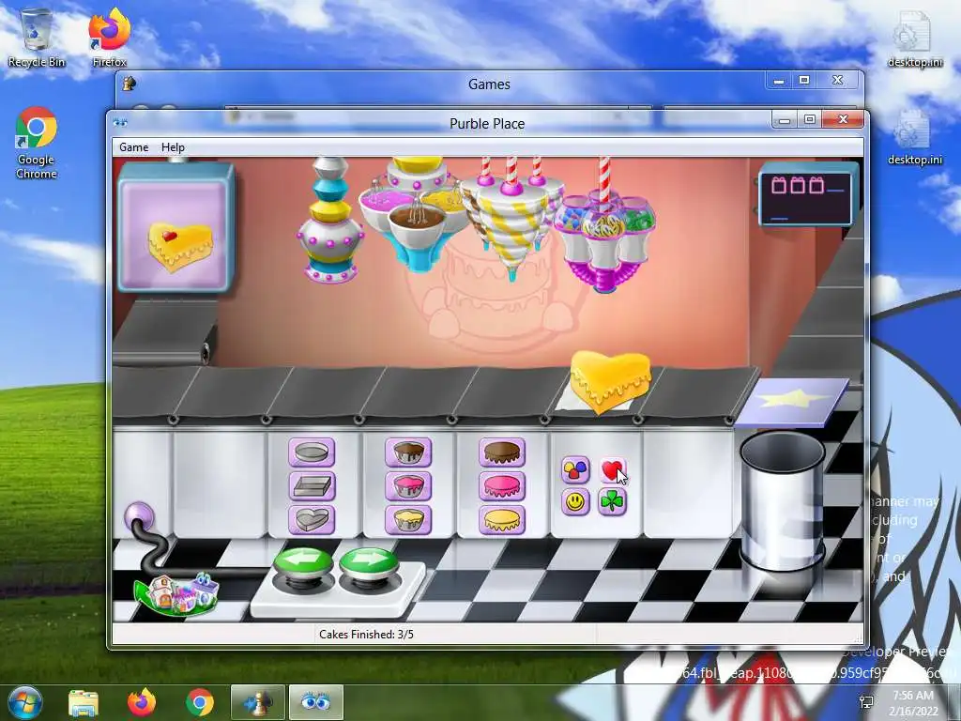The width and height of the screenshot is (961, 721).
Task: Close the Purble Place window
Action: 844,119
